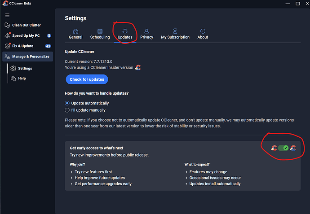Click the Fix & Update icon
The height and width of the screenshot is (214, 310).
pos(7,46)
